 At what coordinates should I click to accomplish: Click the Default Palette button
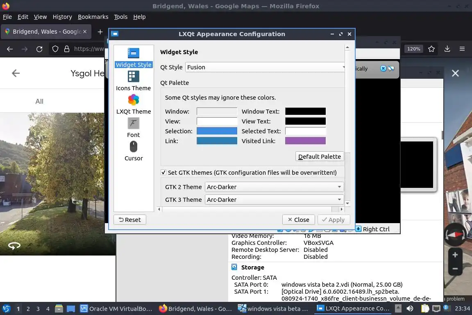(320, 156)
